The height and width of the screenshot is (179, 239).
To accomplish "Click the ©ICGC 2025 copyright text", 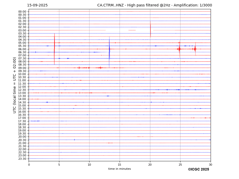I will (x=199, y=169).
